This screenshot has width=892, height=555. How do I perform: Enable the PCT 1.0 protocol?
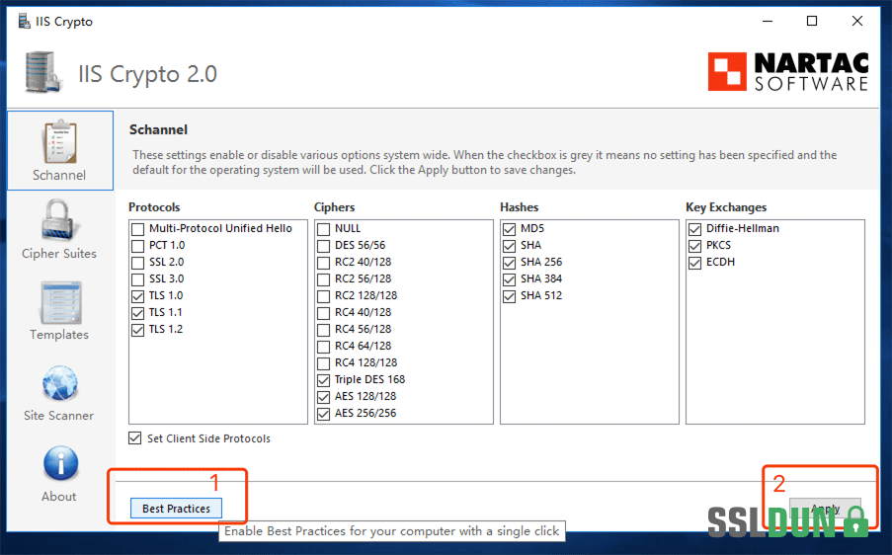coord(137,246)
